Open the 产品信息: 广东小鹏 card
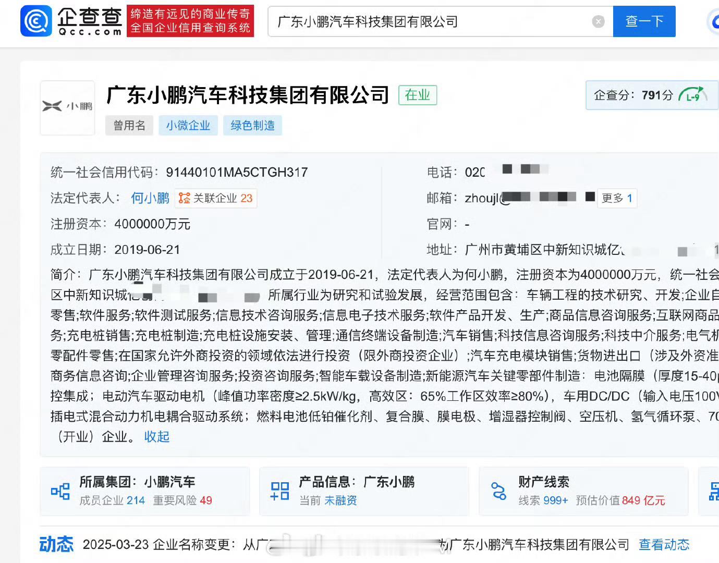This screenshot has width=719, height=563. click(x=364, y=492)
